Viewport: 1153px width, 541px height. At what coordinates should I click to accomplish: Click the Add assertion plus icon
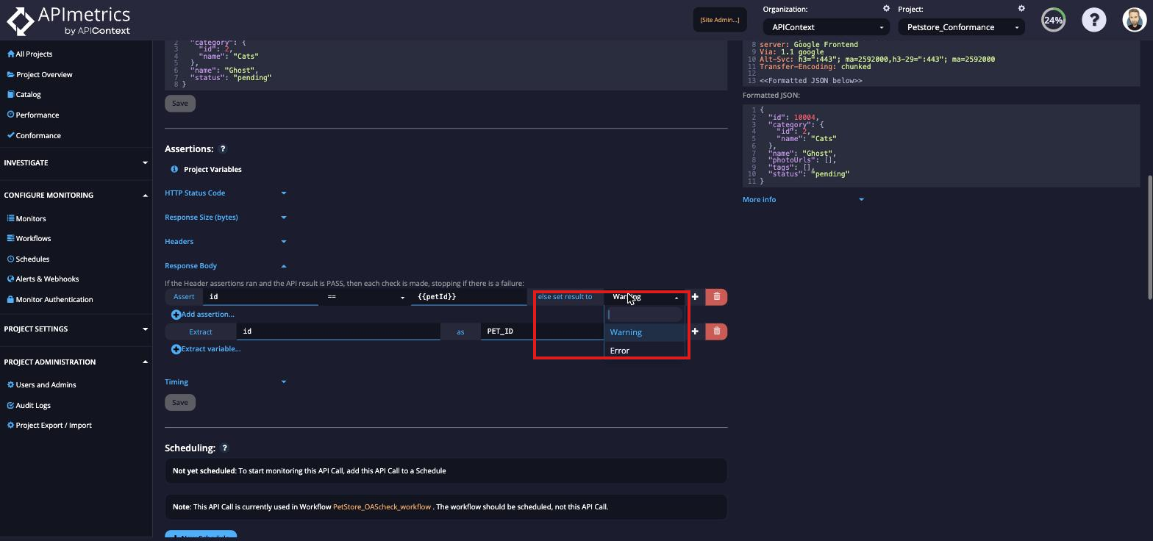point(176,315)
